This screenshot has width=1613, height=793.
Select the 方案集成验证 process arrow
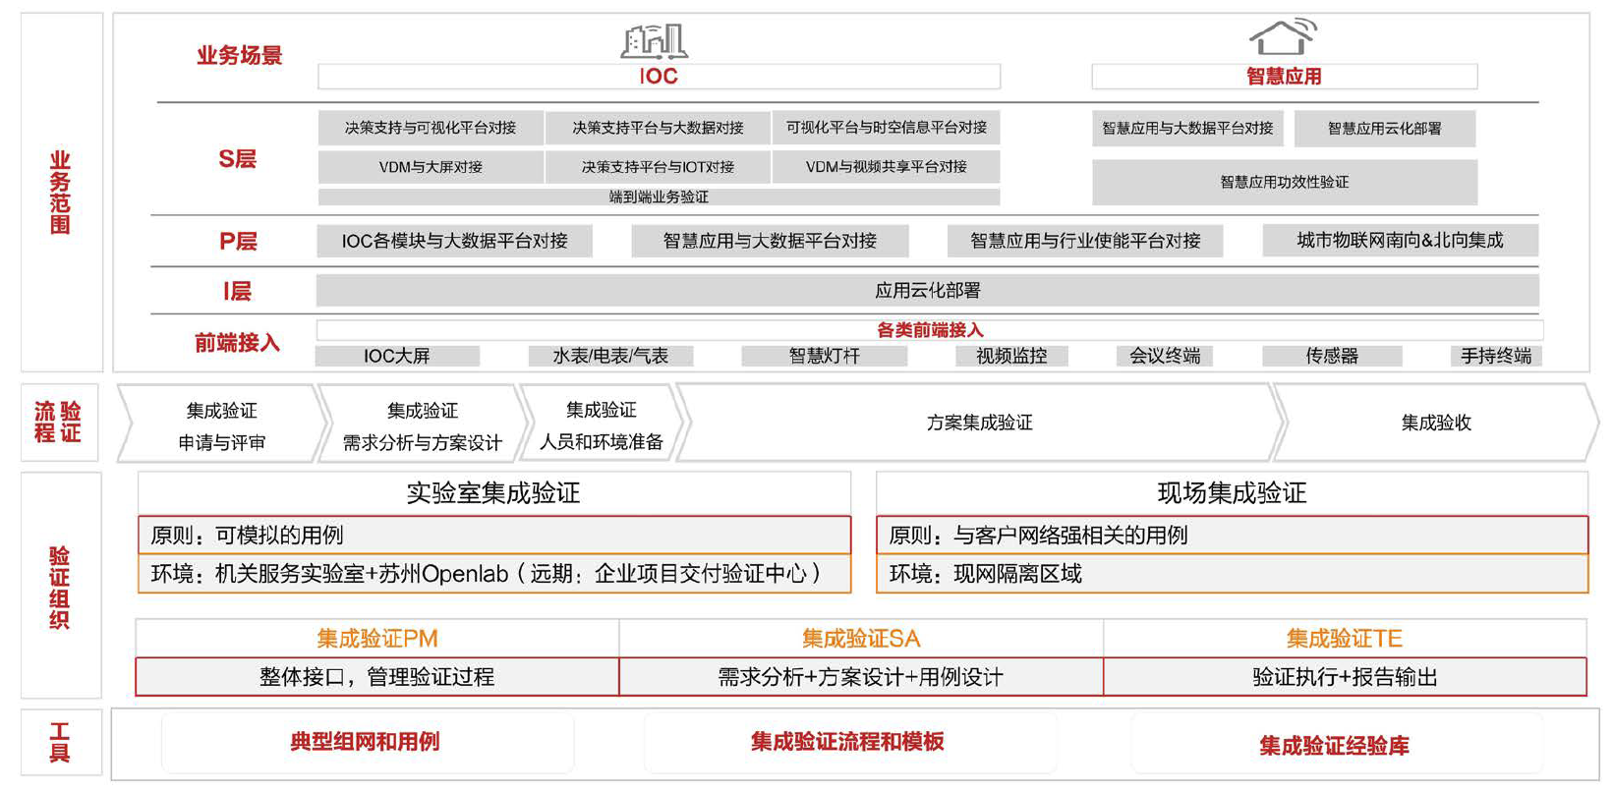click(x=980, y=424)
